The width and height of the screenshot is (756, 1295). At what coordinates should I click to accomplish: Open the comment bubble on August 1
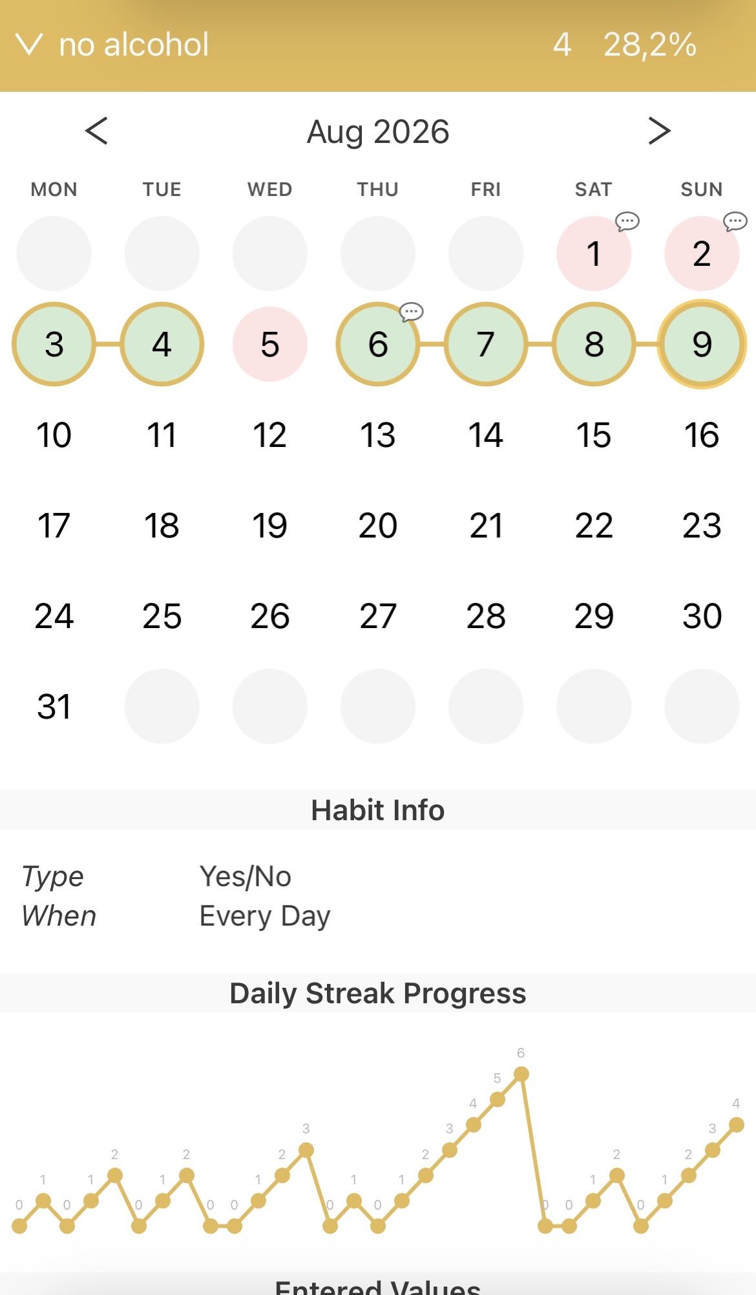coord(627,221)
